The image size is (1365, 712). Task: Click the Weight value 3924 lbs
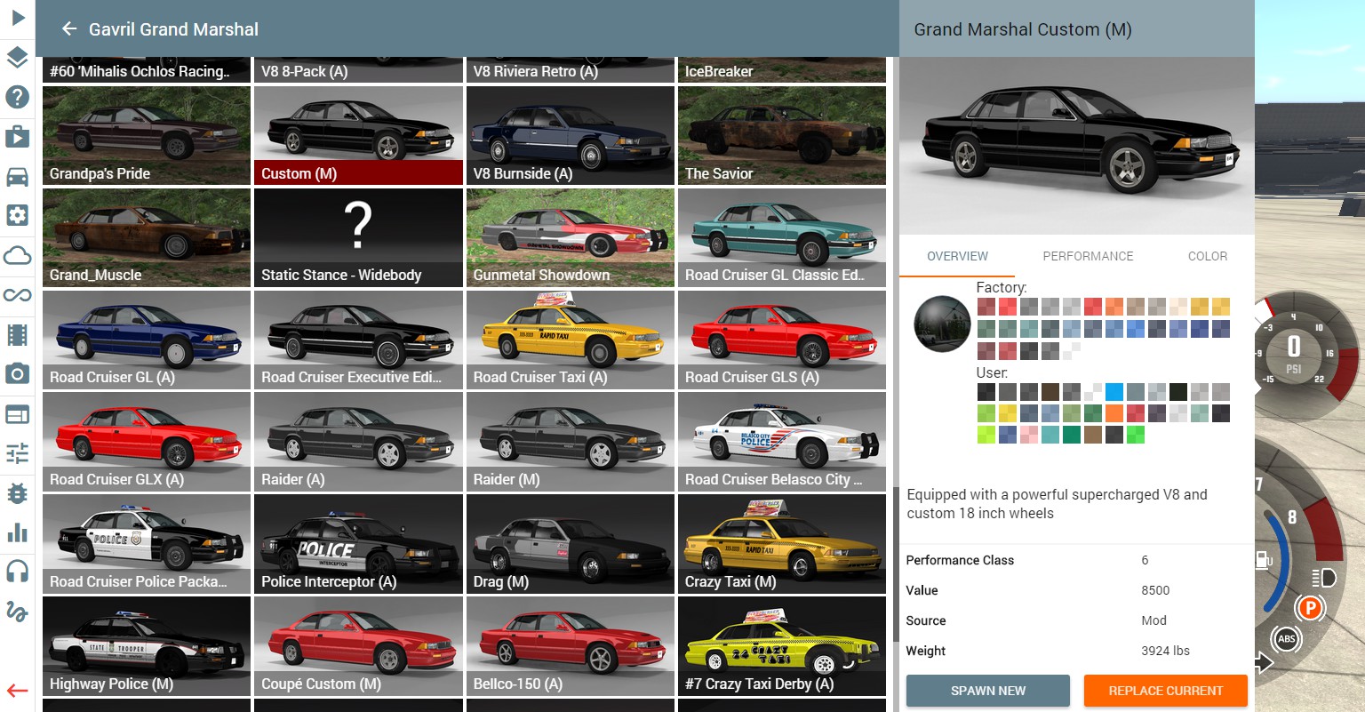1165,651
